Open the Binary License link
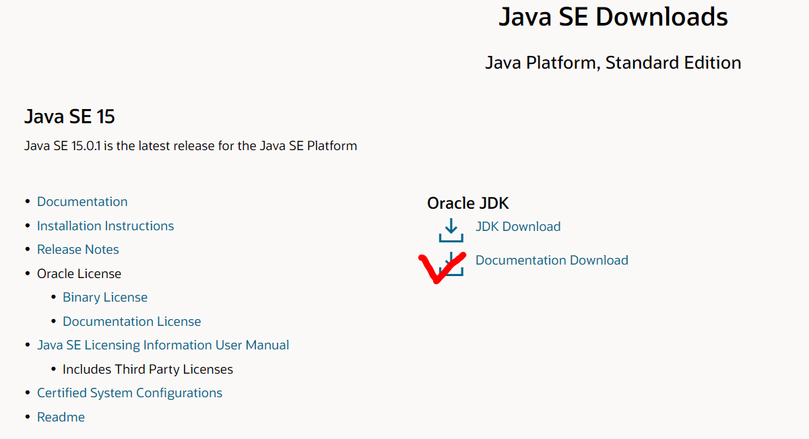Viewport: 809px width, 439px height. coord(105,298)
